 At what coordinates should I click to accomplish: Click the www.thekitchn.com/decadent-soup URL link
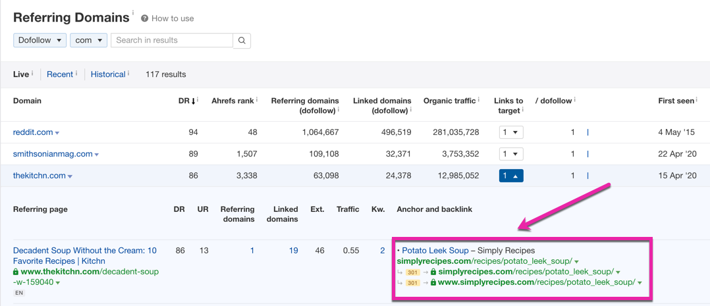(x=86, y=276)
